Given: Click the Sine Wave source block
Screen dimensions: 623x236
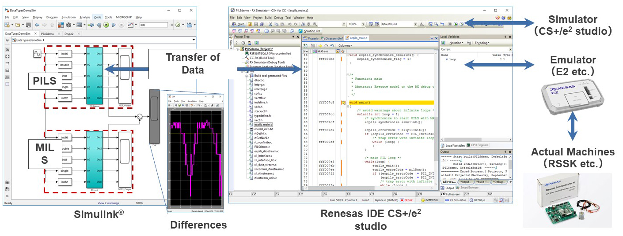Looking at the screenshot, I should [37, 54].
